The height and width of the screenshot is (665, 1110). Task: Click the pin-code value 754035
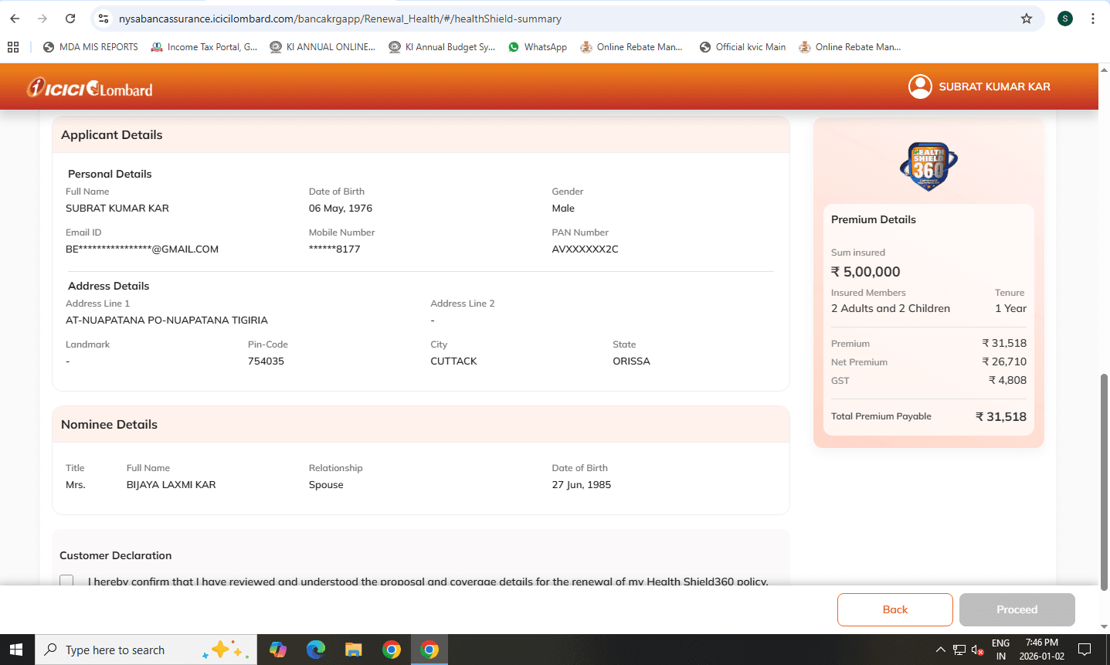[266, 361]
